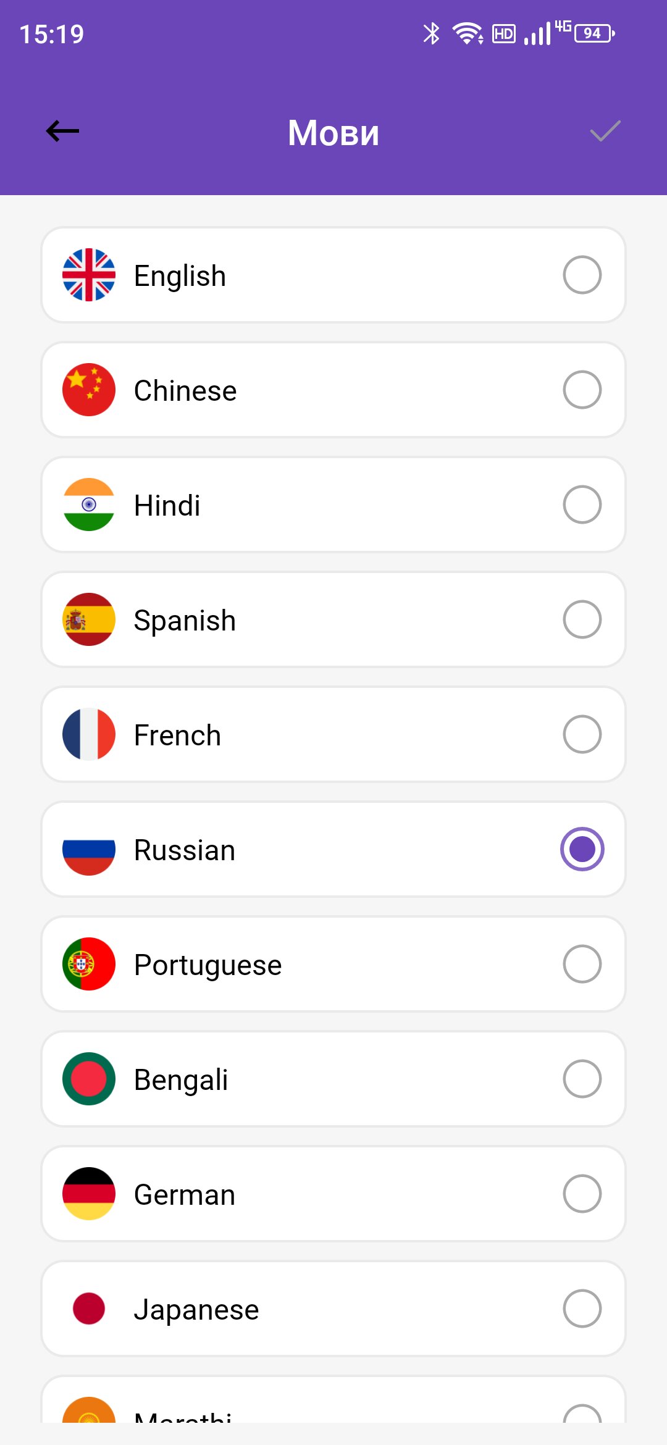Image resolution: width=667 pixels, height=1445 pixels.
Task: Tap the France flag icon
Action: pyautogui.click(x=89, y=734)
